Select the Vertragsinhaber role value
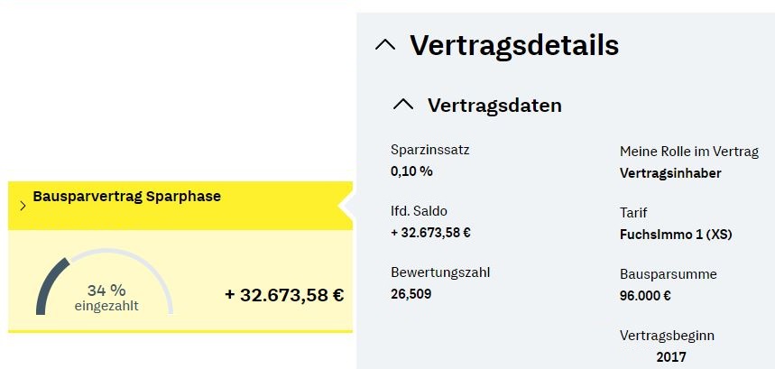This screenshot has height=369, width=775. 670,173
